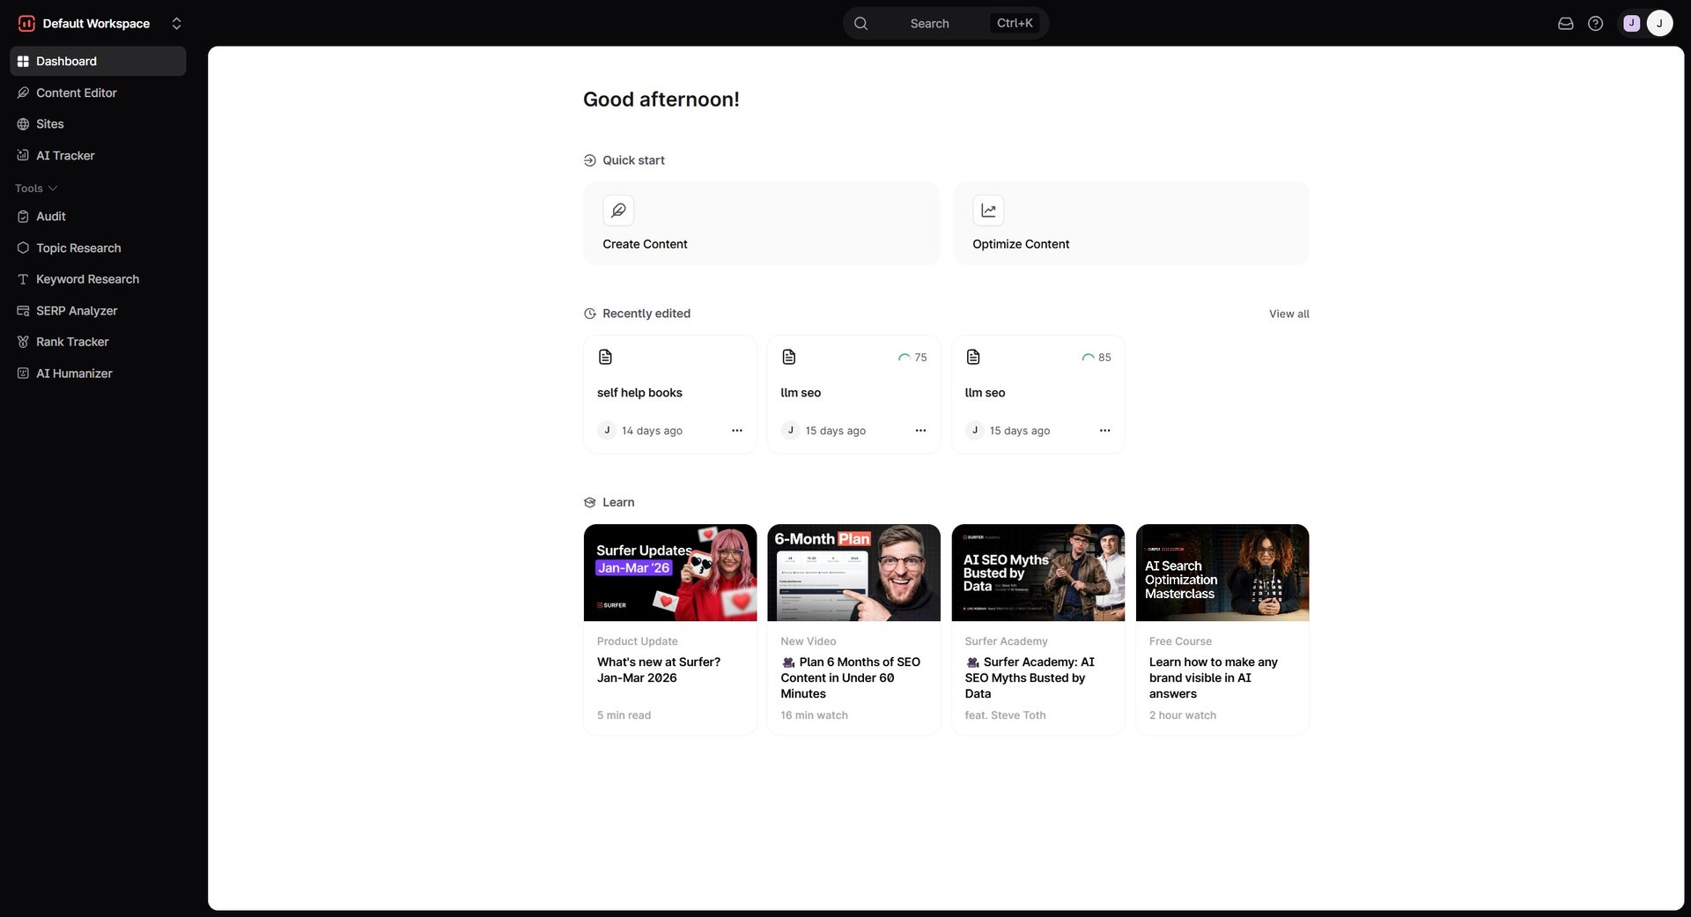
Task: Open three-dot menu on self help books
Action: 736,431
